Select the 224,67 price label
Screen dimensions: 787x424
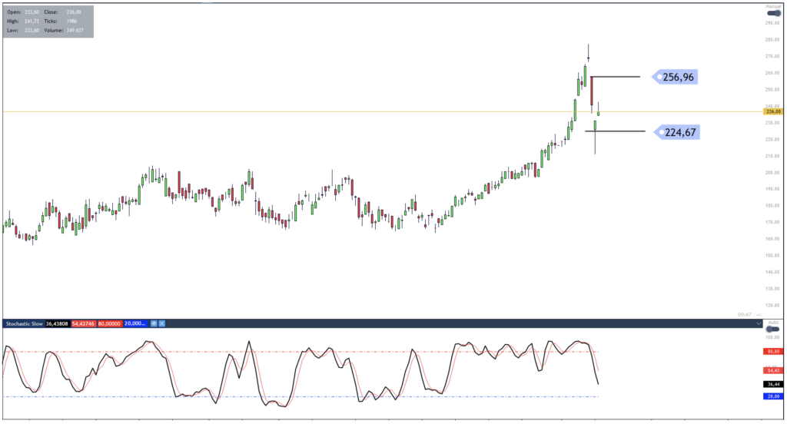tap(677, 132)
